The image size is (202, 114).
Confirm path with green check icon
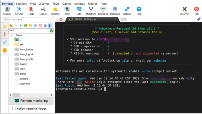click(x=51, y=31)
